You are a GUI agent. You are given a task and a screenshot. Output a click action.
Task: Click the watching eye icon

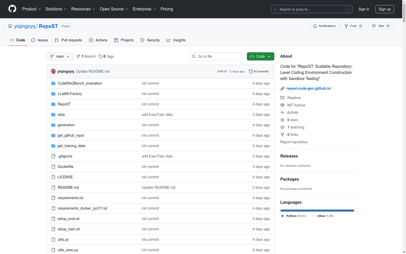(x=282, y=127)
